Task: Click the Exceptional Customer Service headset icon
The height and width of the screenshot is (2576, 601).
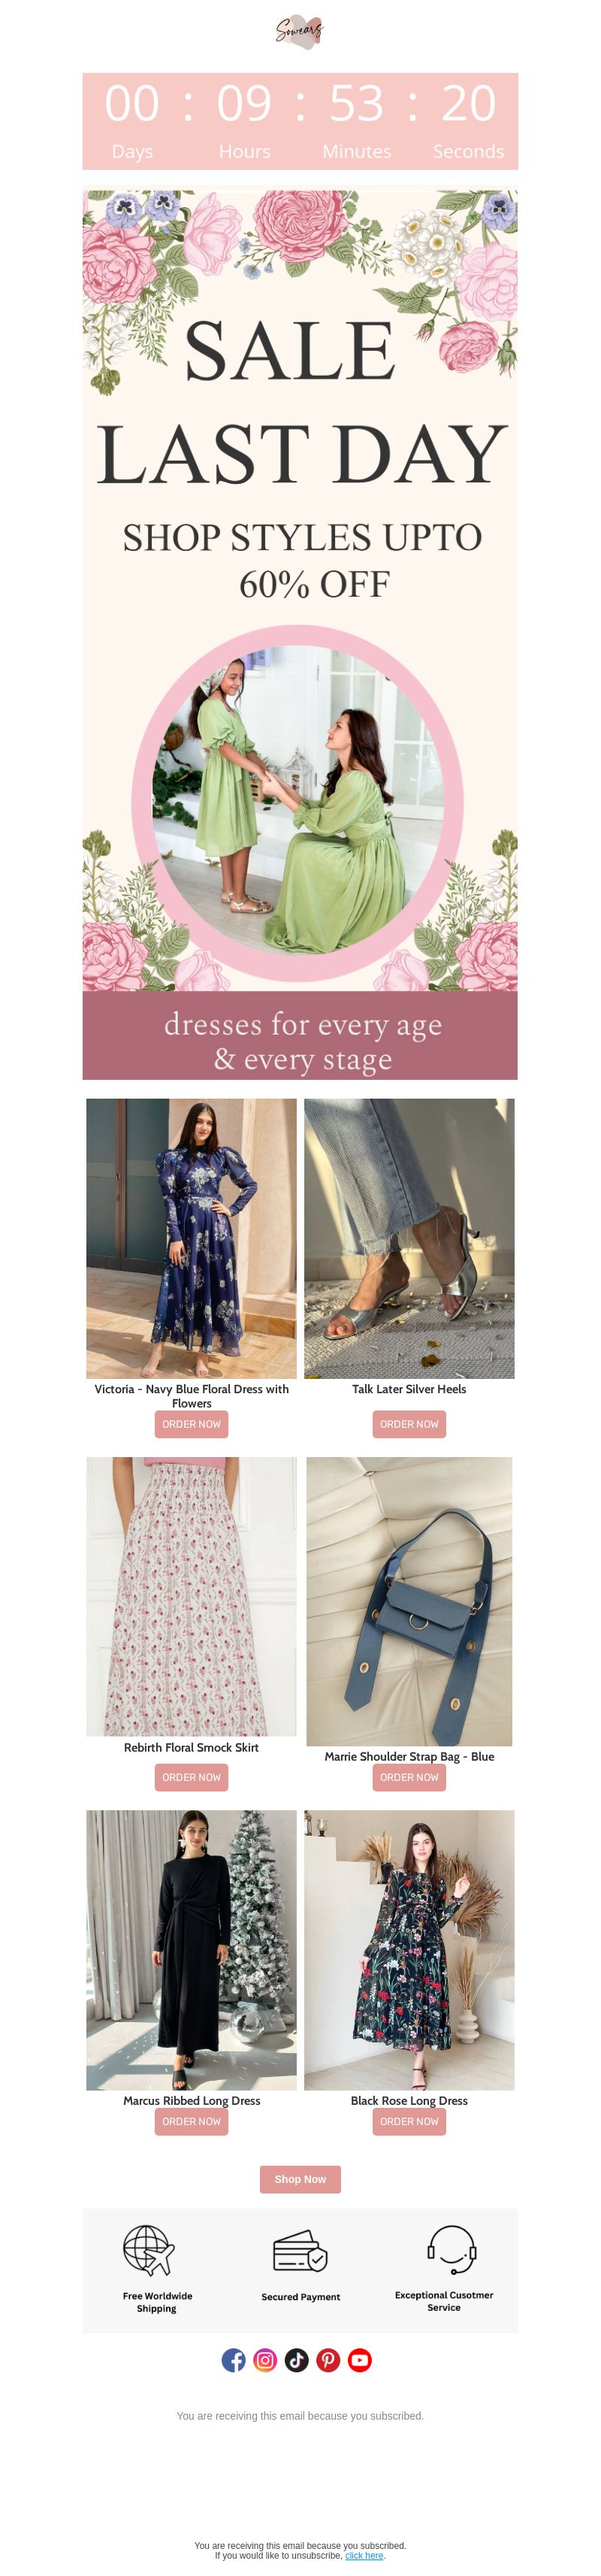Action: (451, 2250)
